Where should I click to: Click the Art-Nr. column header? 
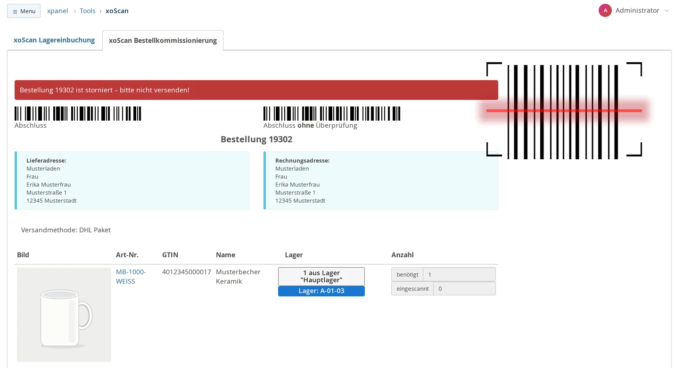pos(127,255)
